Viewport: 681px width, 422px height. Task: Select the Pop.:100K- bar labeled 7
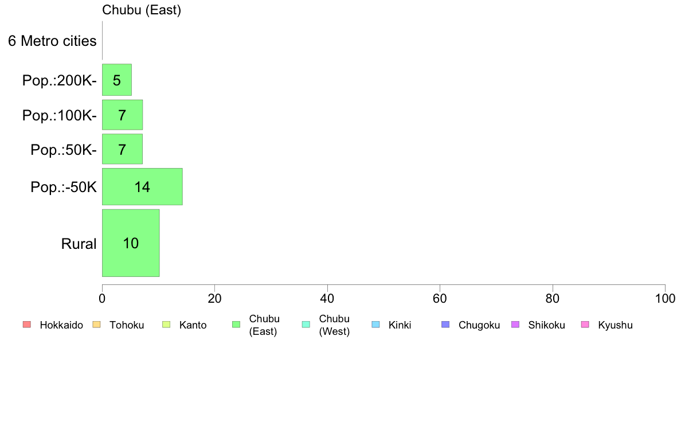pos(123,115)
